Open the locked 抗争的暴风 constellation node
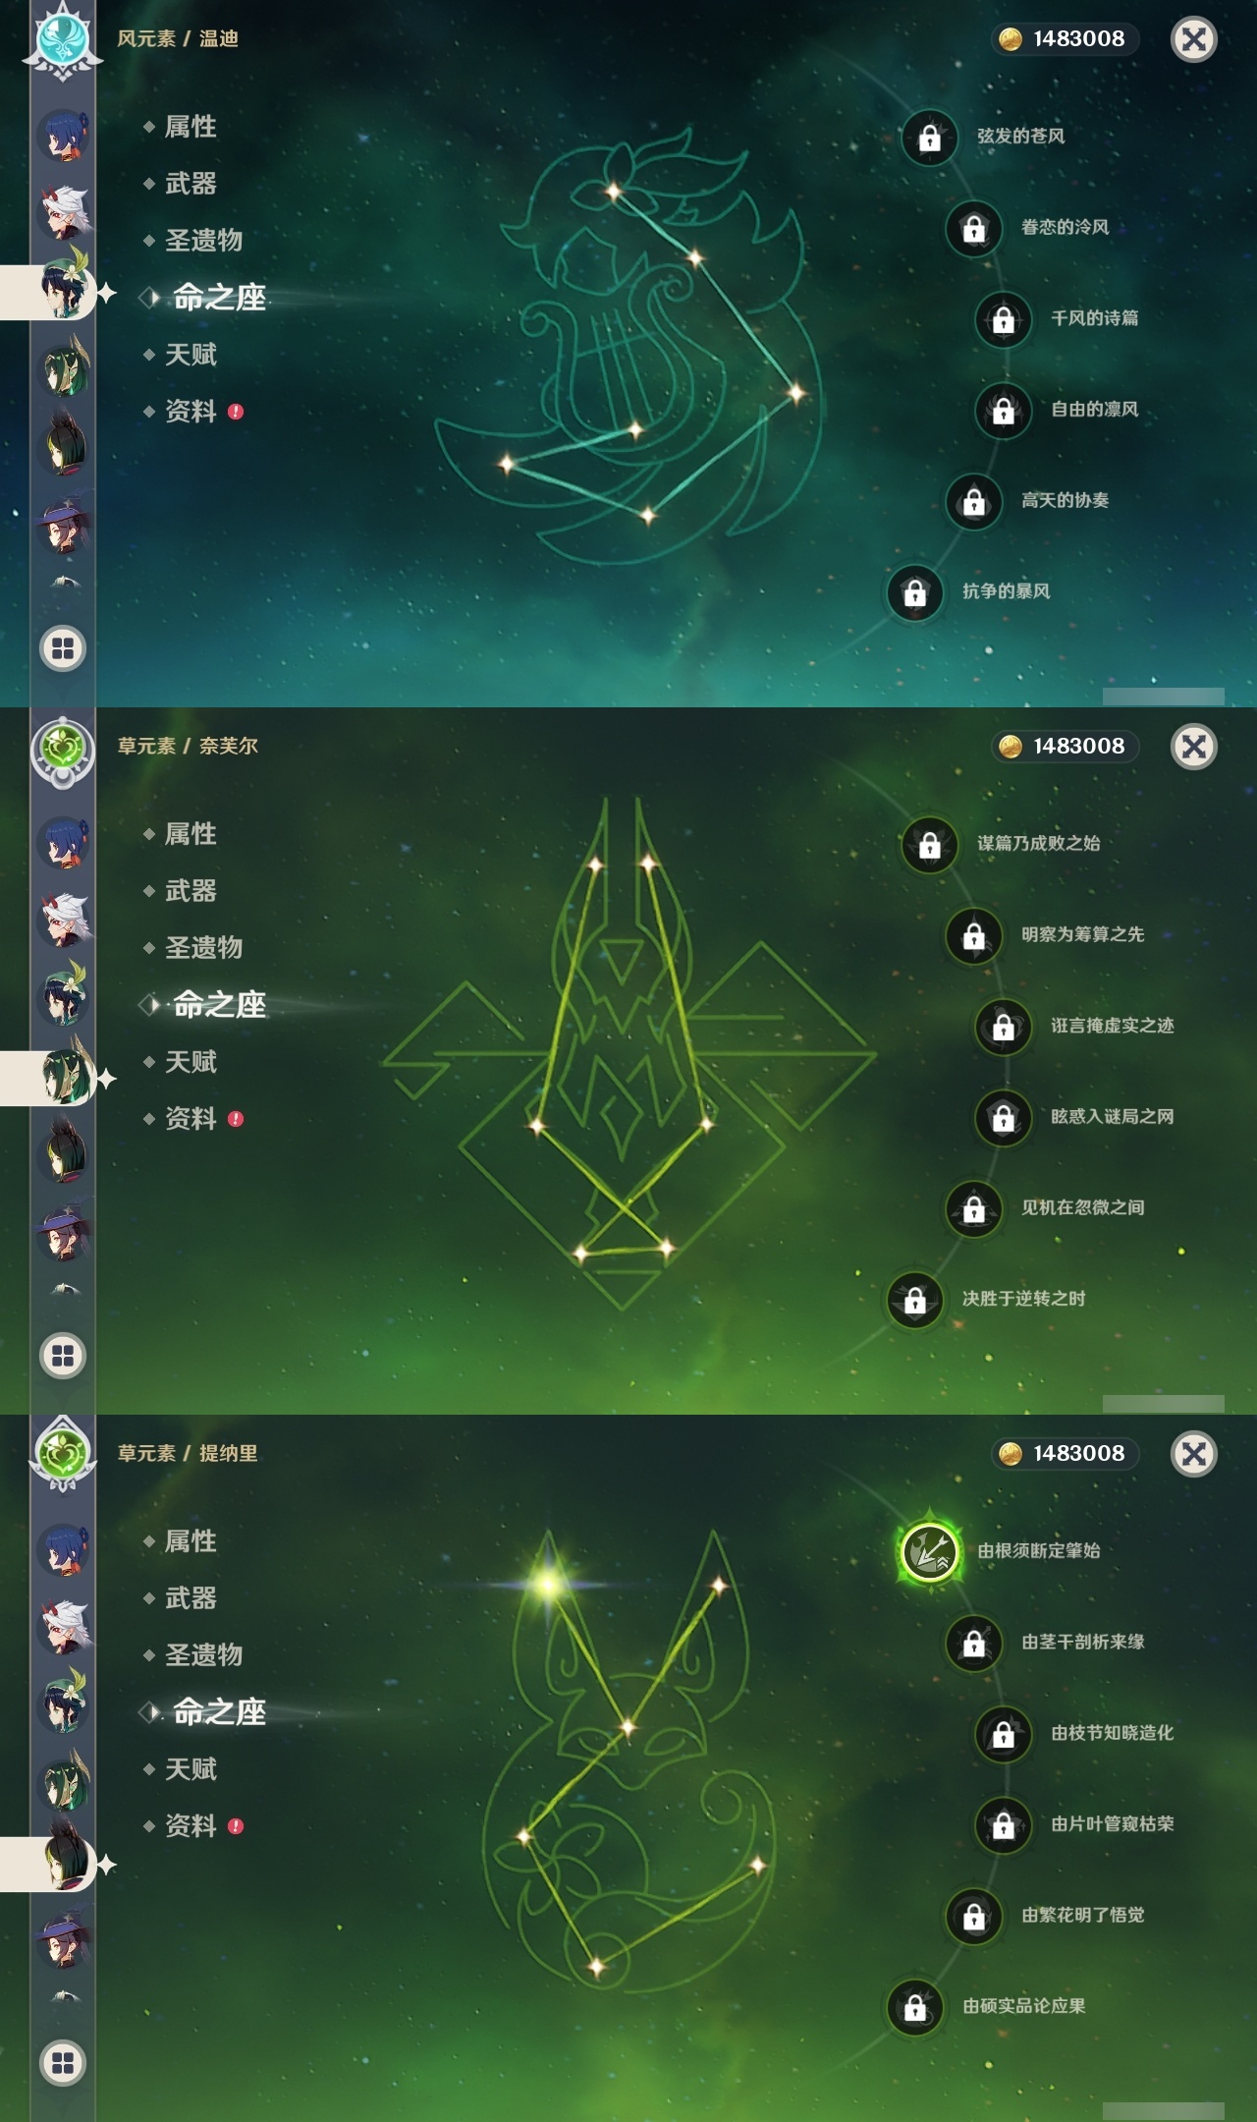The image size is (1257, 2122). (914, 592)
